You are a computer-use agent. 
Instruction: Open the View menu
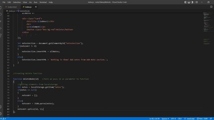[25, 2]
